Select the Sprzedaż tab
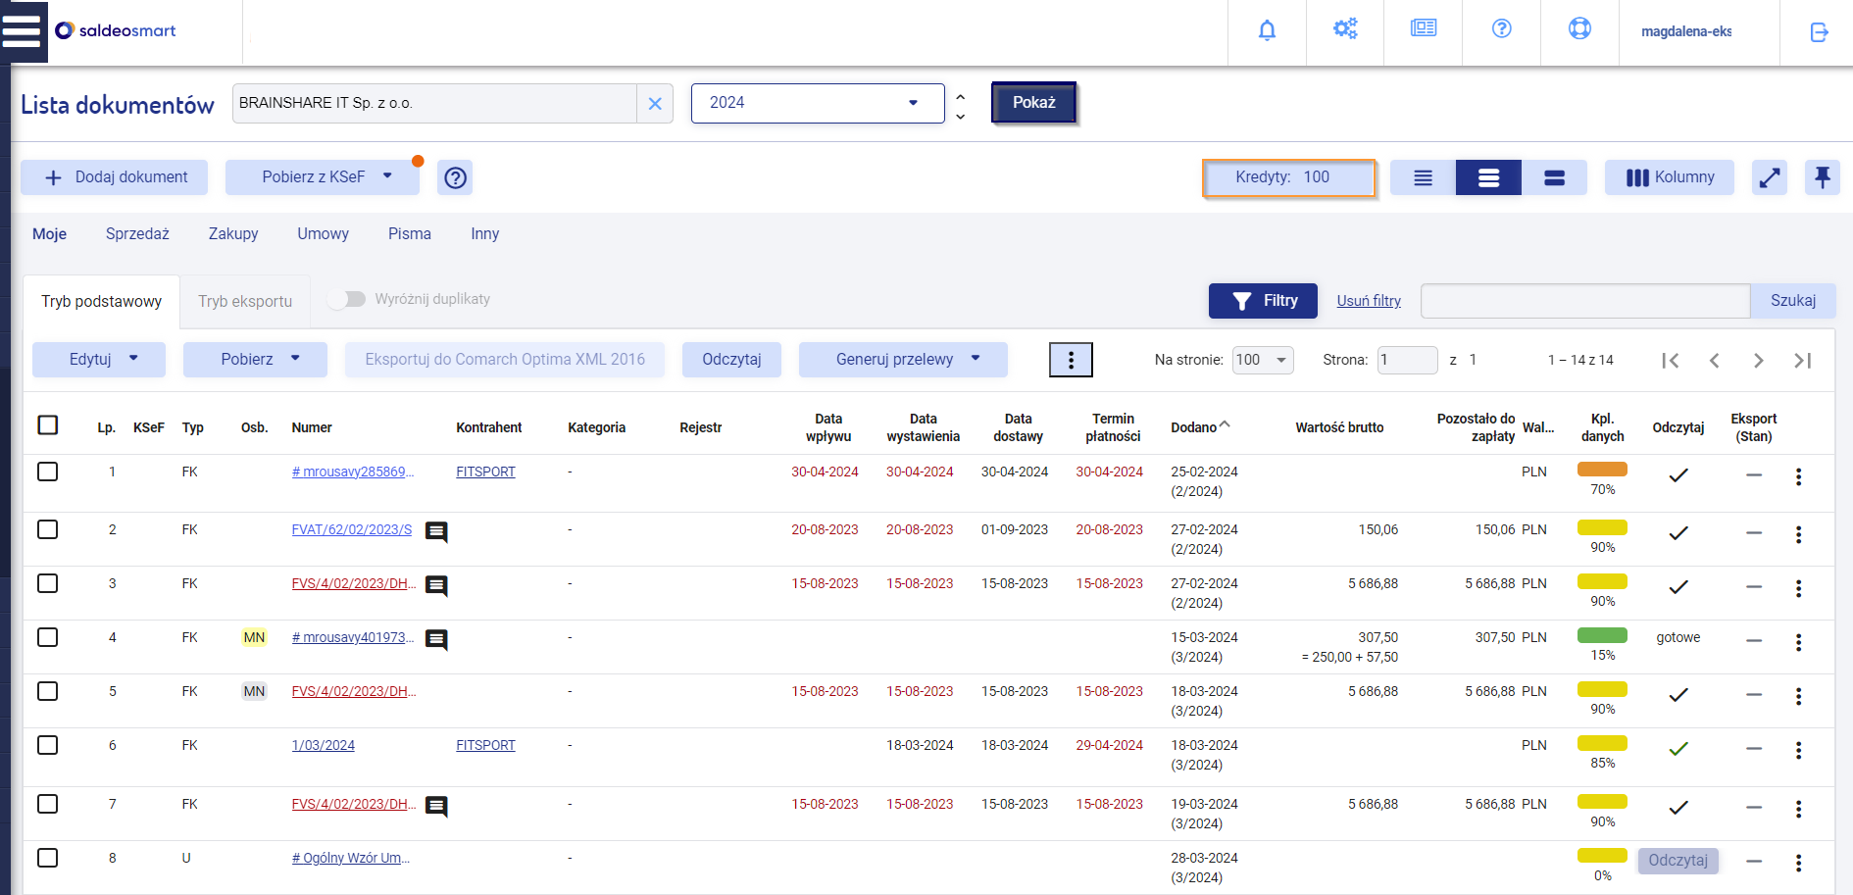 tap(137, 234)
